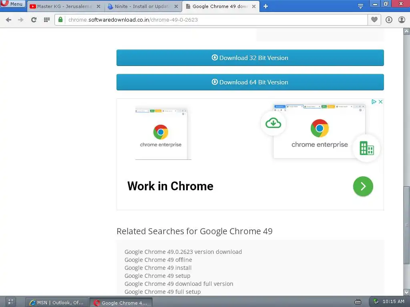The width and height of the screenshot is (410, 307).
Task: Click the green arrow ad button
Action: 363,186
